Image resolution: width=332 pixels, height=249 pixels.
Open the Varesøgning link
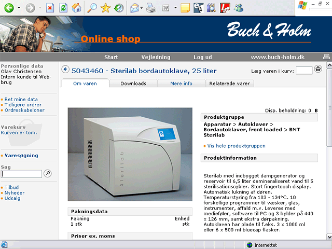point(21,156)
